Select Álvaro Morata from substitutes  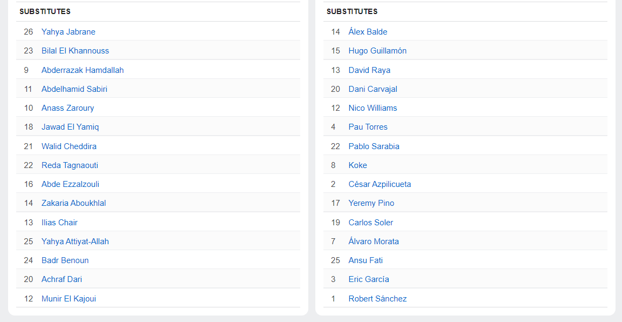374,242
